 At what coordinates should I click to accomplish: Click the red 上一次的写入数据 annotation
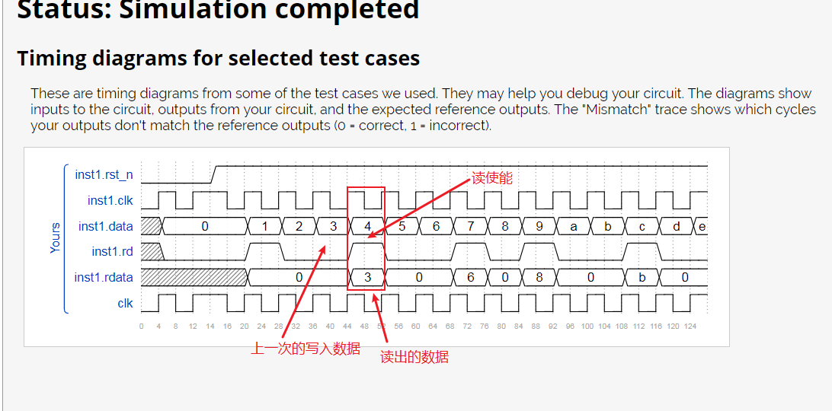pos(306,349)
